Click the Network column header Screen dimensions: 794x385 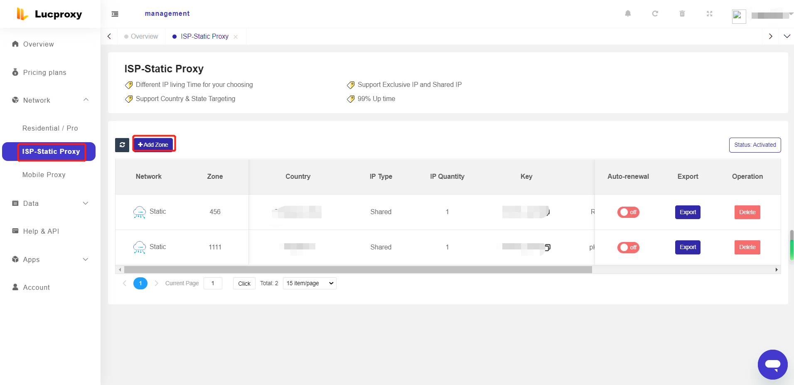pos(149,176)
